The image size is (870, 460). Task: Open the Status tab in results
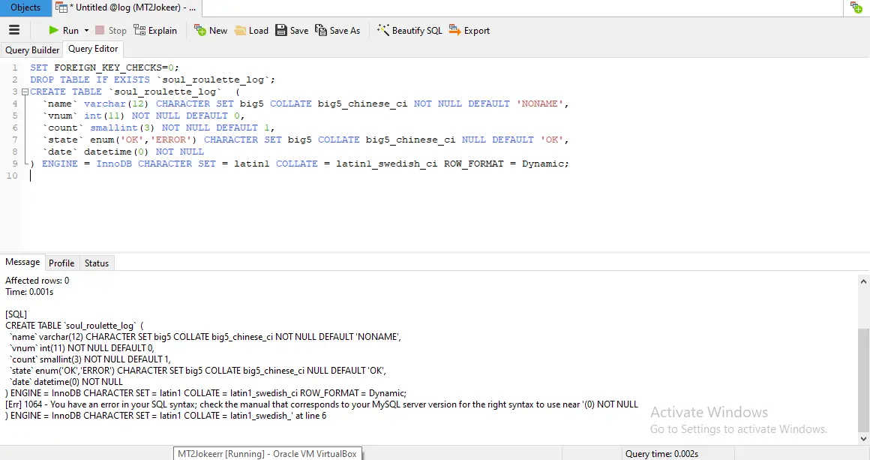[x=97, y=263]
